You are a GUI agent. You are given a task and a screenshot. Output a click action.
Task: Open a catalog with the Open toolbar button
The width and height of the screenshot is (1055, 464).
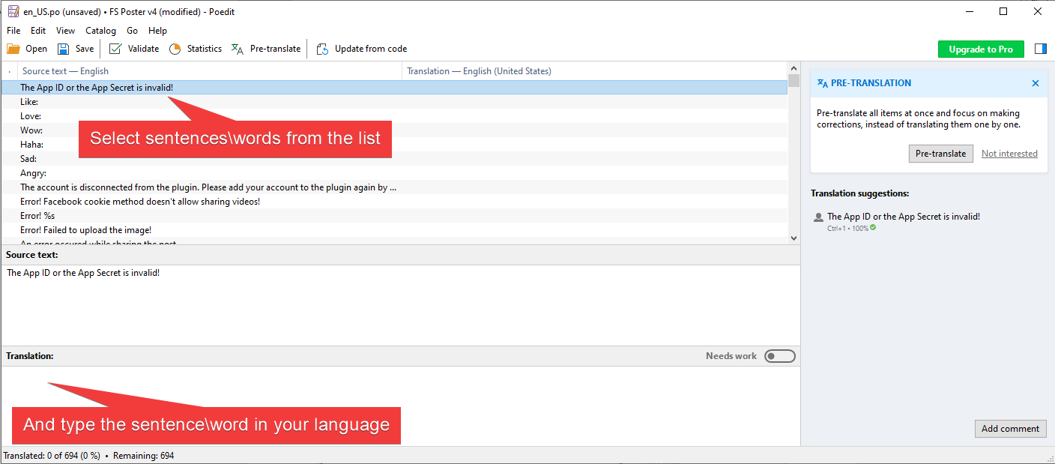click(27, 49)
